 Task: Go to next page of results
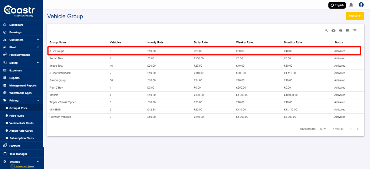coord(358,129)
